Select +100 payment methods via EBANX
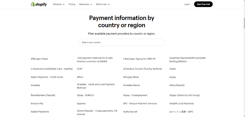This screenshot has height=117, width=245. pyautogui.click(x=95, y=60)
